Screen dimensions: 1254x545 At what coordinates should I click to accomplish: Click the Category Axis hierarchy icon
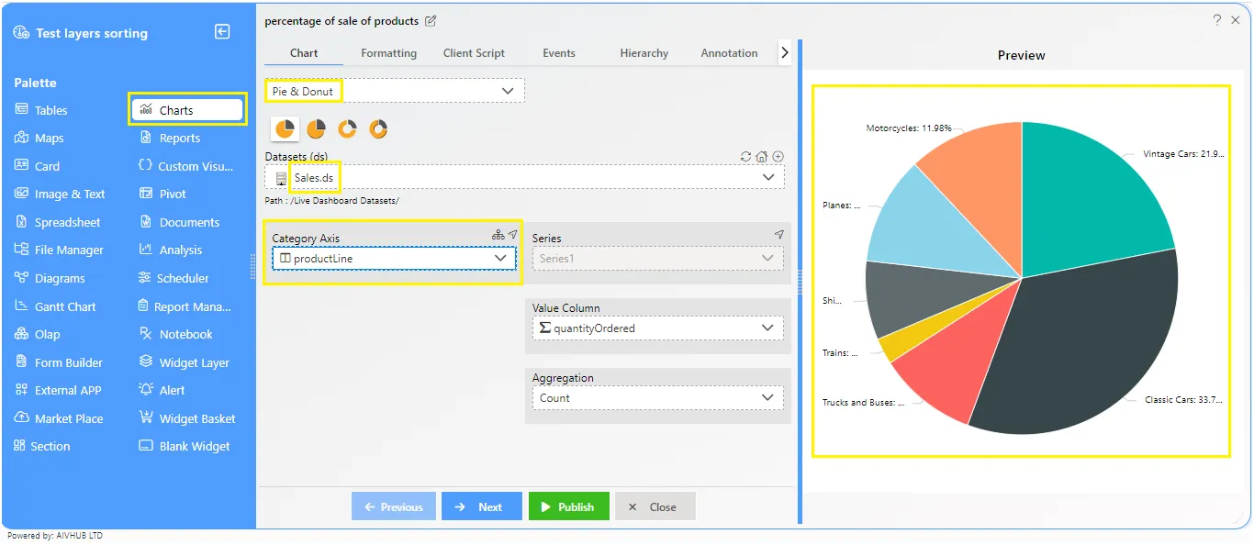tap(498, 235)
